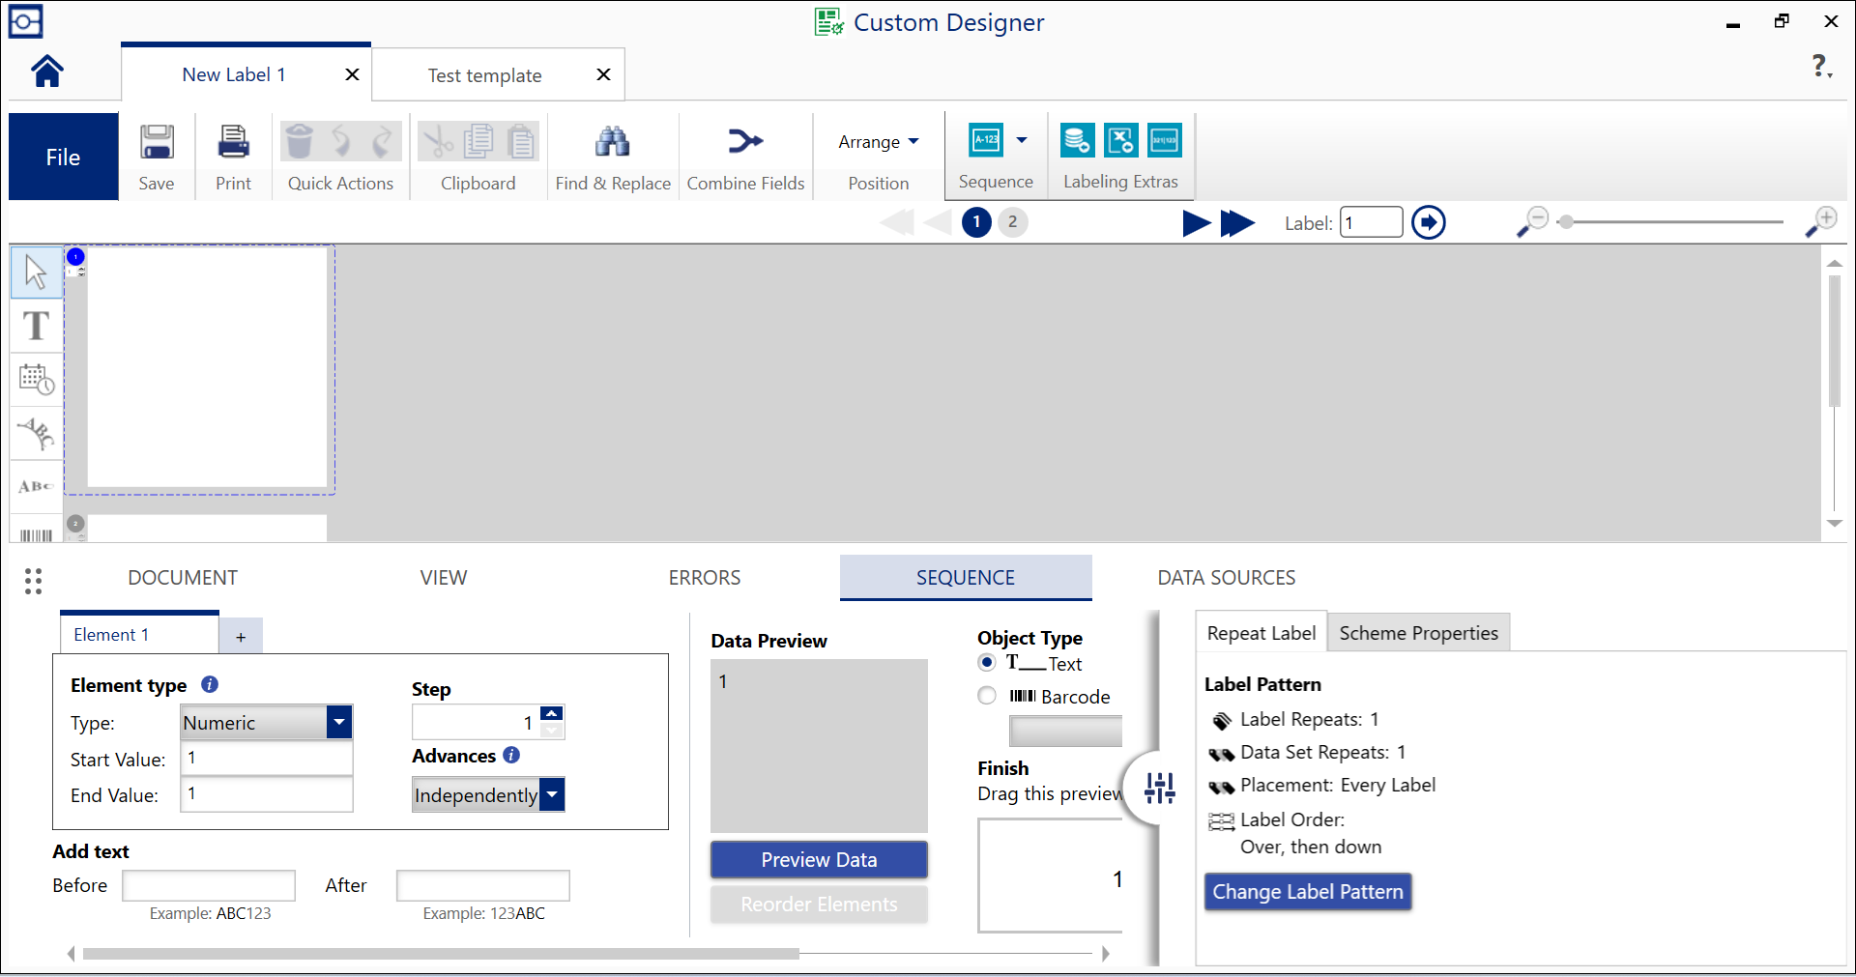Click the Before text input field
Image resolution: width=1856 pixels, height=977 pixels.
click(209, 885)
